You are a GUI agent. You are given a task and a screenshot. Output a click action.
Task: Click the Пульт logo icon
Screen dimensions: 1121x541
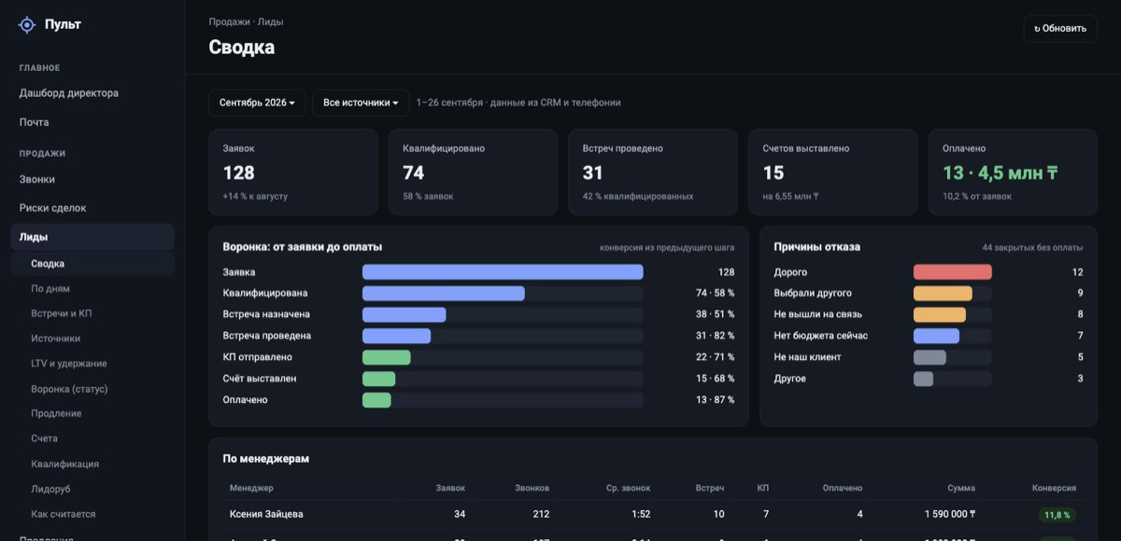(x=27, y=25)
